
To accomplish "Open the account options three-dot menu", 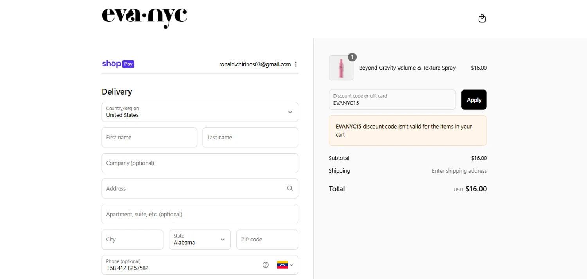I will point(296,64).
